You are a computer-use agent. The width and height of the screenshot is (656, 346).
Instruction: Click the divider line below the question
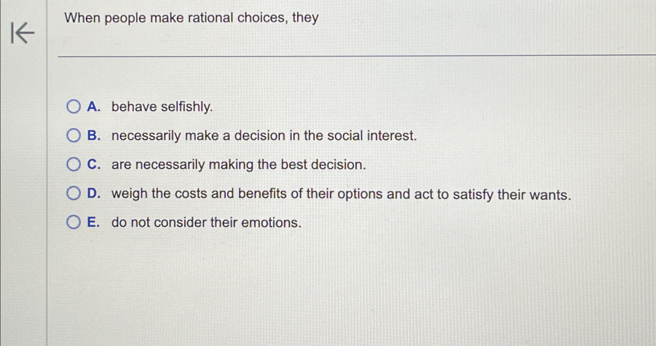pyautogui.click(x=347, y=57)
